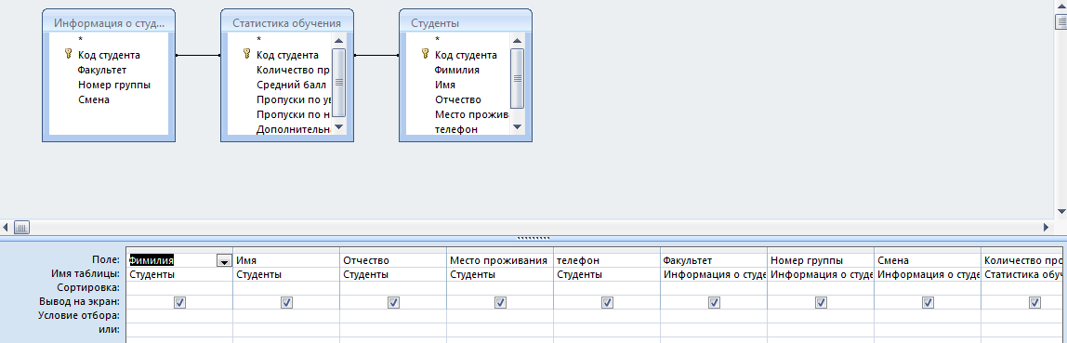Click телефон field cell in query grid
1067x343 pixels.
coord(607,260)
